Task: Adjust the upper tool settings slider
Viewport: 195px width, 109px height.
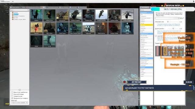Action: [x=168, y=22]
